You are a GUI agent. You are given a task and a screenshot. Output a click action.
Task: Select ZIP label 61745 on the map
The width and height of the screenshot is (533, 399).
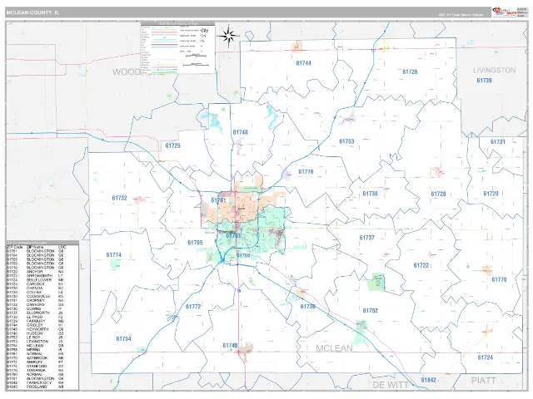[230, 346]
